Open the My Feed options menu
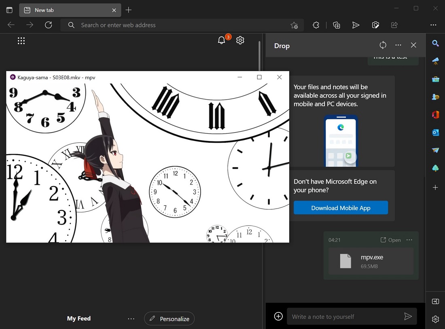Image resolution: width=445 pixels, height=329 pixels. click(131, 318)
